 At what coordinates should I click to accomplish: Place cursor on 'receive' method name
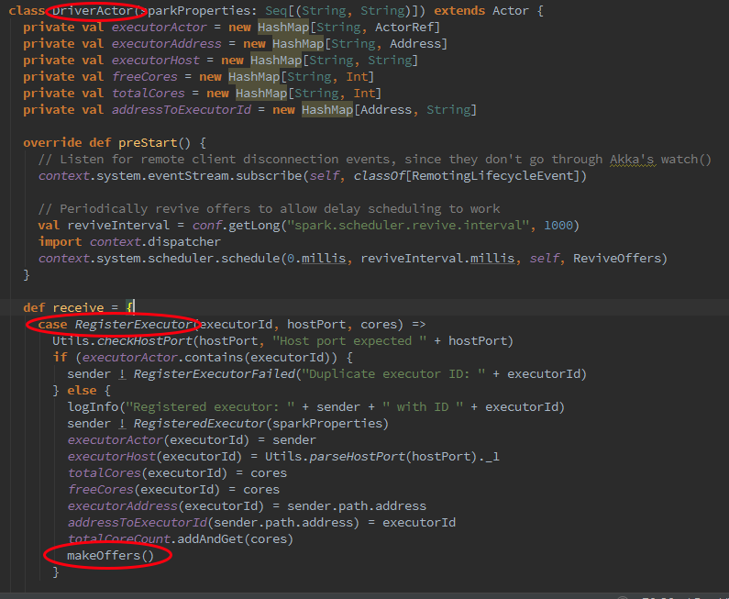pyautogui.click(x=78, y=308)
